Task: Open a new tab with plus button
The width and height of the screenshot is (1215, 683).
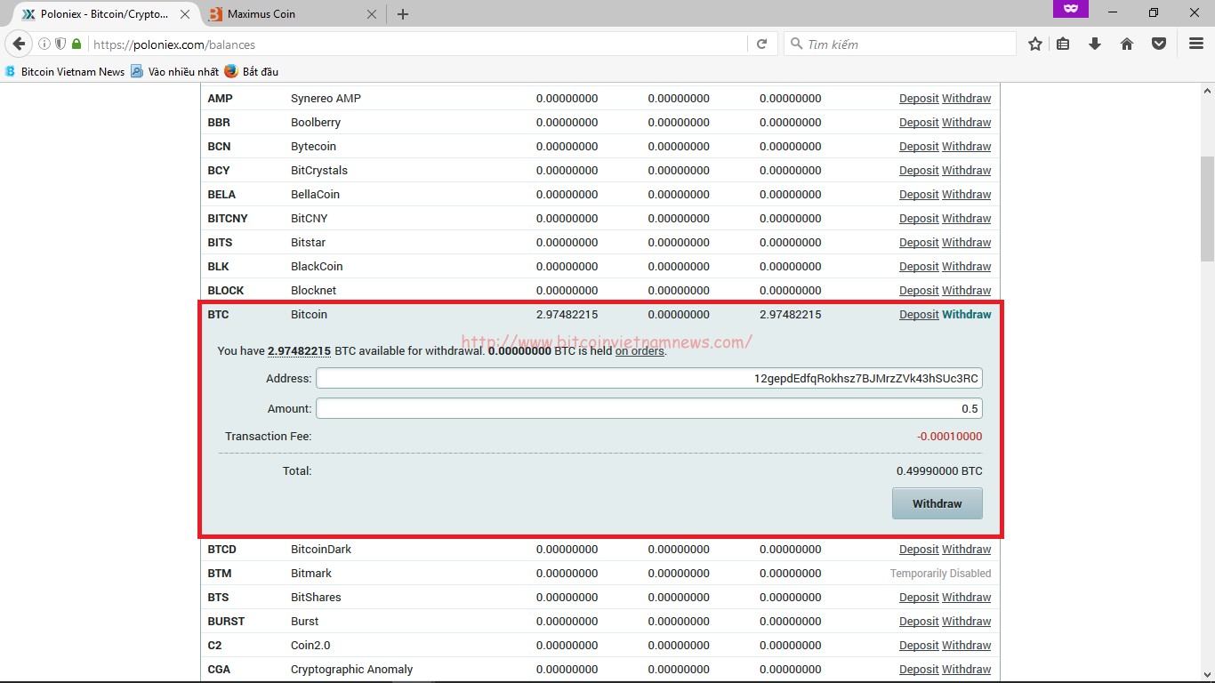Action: point(403,14)
